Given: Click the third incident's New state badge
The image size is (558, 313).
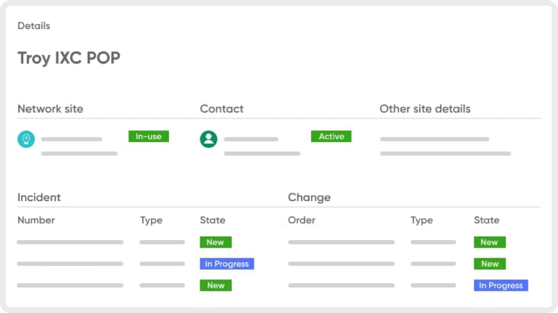Looking at the screenshot, I should (215, 285).
